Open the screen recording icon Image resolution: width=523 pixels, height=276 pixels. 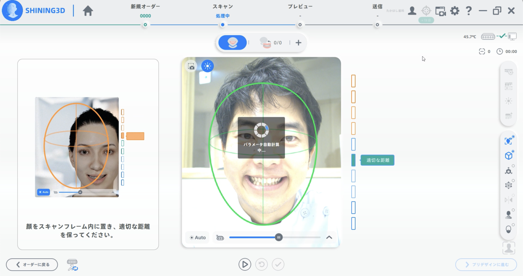[441, 11]
